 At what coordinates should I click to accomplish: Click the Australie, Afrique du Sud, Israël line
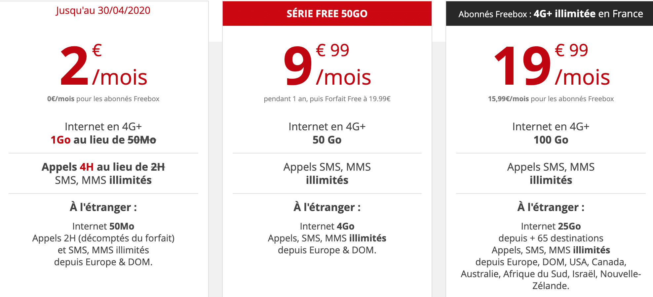[551, 274]
